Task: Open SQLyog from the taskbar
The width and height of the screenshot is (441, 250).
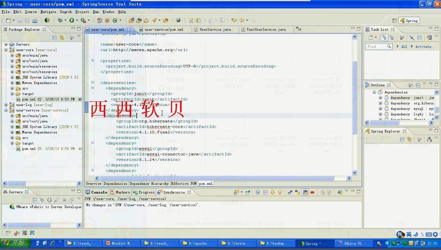Action: point(353,243)
